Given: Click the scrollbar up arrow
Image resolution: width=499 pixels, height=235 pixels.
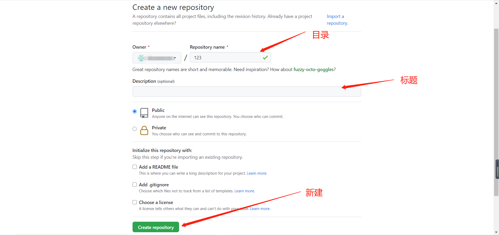Looking at the screenshot, I should [x=496, y=3].
